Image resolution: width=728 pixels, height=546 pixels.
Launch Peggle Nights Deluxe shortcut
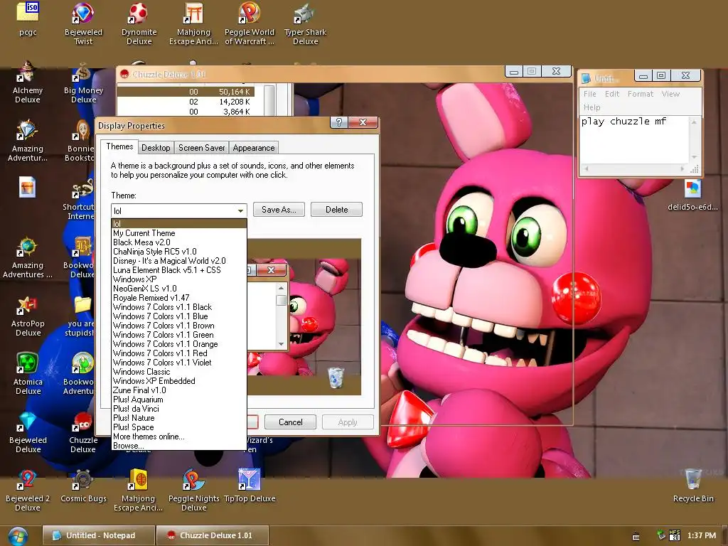pos(193,491)
